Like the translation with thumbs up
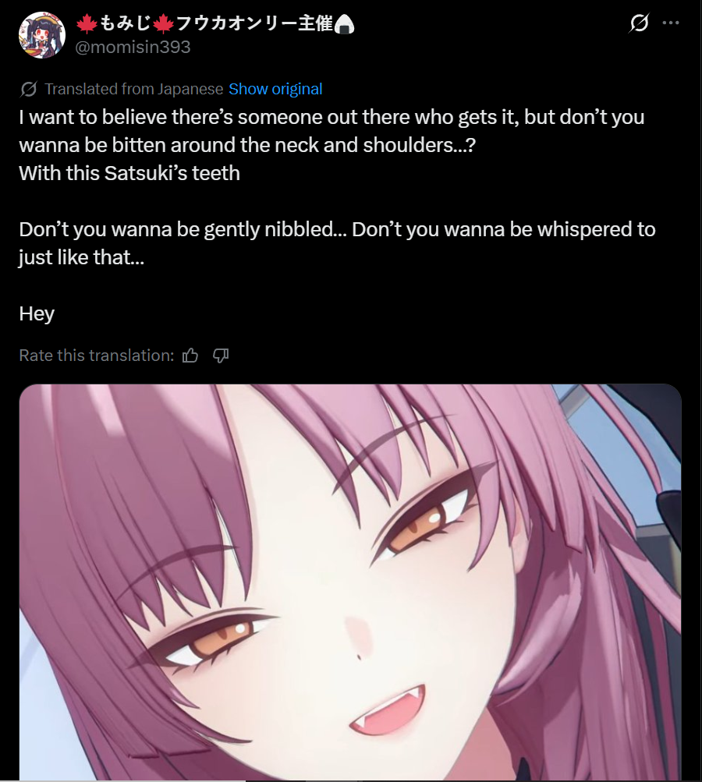The image size is (702, 782). point(190,356)
